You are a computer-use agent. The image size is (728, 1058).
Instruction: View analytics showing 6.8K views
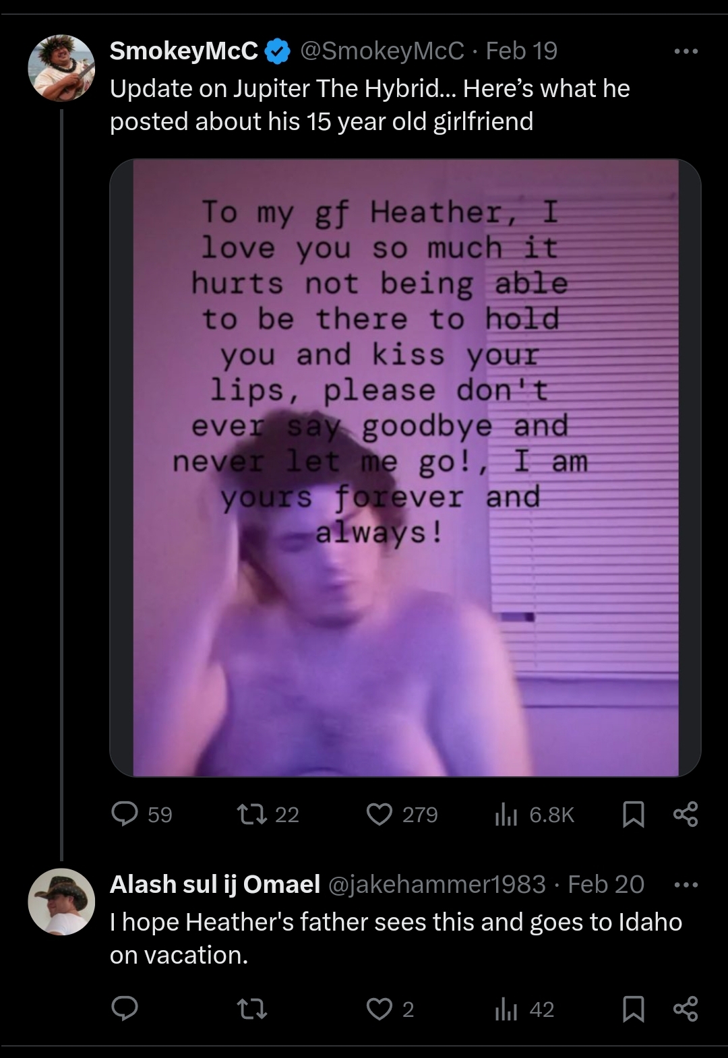534,815
